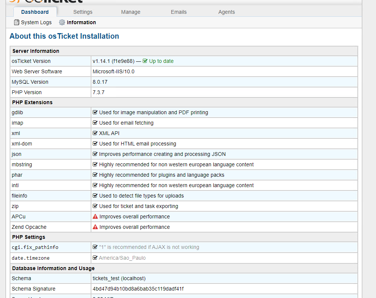
Task: Click 'Used for HTML email processing' description
Action: tap(137, 144)
